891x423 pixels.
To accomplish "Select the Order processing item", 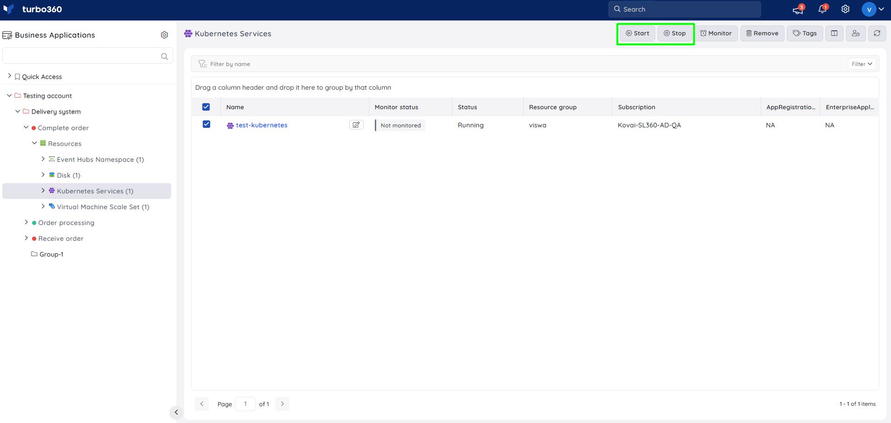I will click(66, 223).
